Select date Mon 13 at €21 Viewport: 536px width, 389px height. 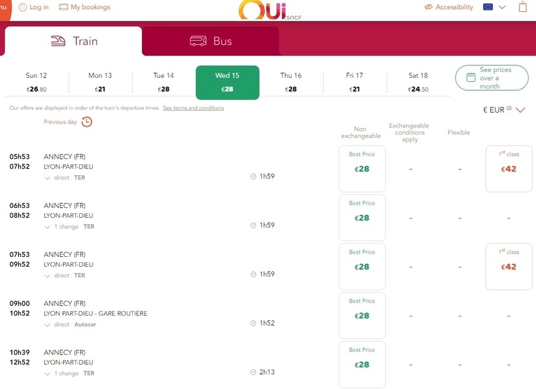point(100,82)
